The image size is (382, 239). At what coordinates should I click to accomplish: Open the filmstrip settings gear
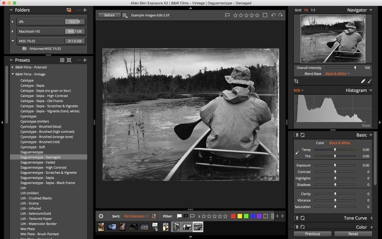pos(101,216)
